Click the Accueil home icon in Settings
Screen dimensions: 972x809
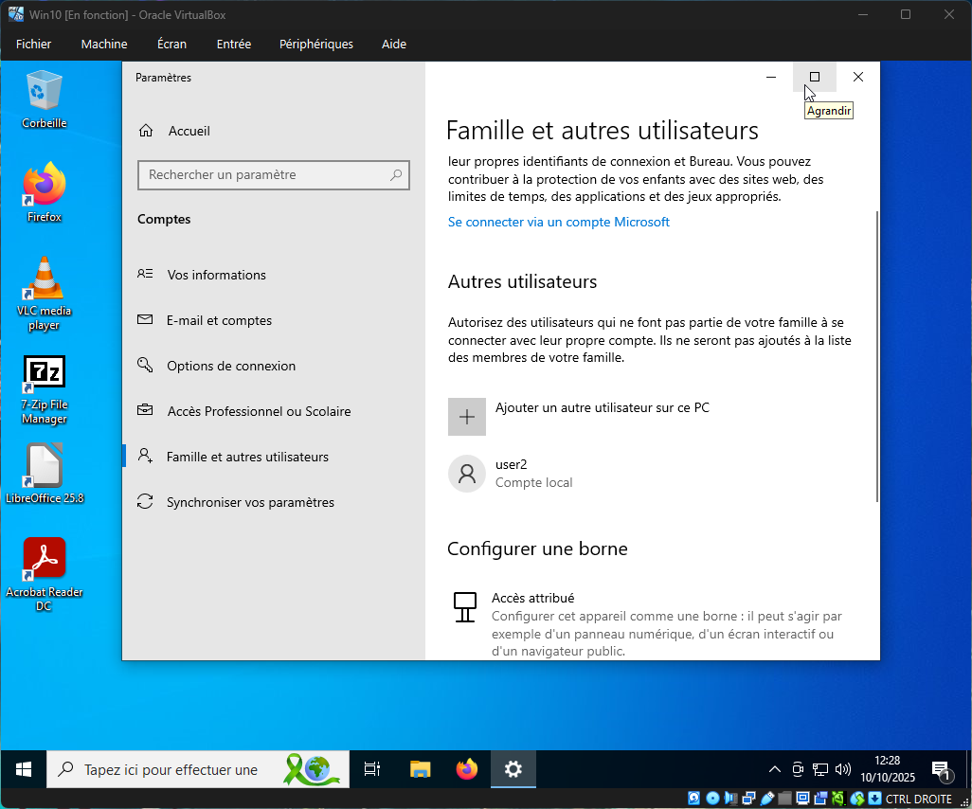coord(146,131)
